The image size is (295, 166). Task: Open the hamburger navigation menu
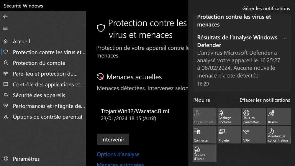click(x=5, y=28)
